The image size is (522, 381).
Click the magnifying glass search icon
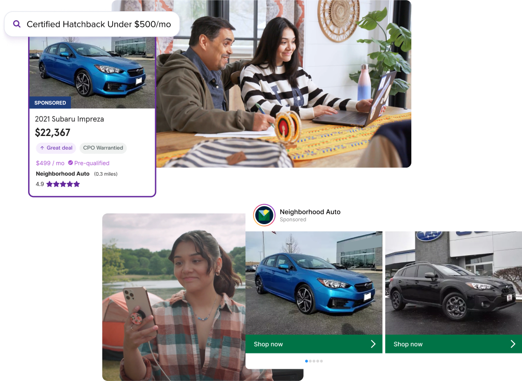pyautogui.click(x=17, y=24)
